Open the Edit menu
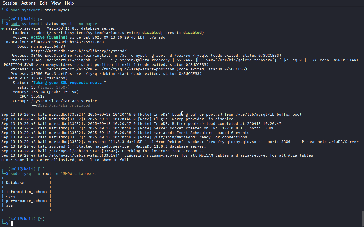 [x=44, y=3]
